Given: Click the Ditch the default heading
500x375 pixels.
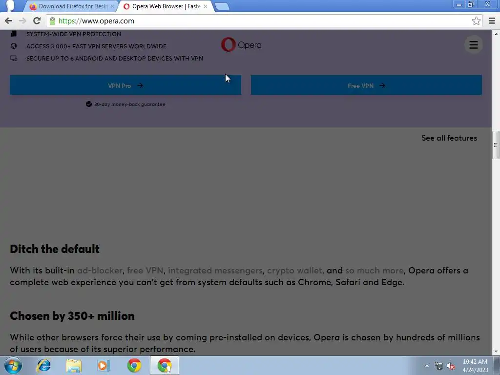Looking at the screenshot, I should tap(55, 249).
